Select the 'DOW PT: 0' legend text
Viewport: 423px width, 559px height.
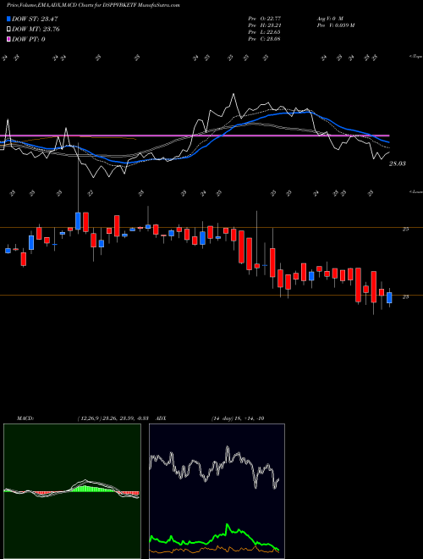pos(29,39)
